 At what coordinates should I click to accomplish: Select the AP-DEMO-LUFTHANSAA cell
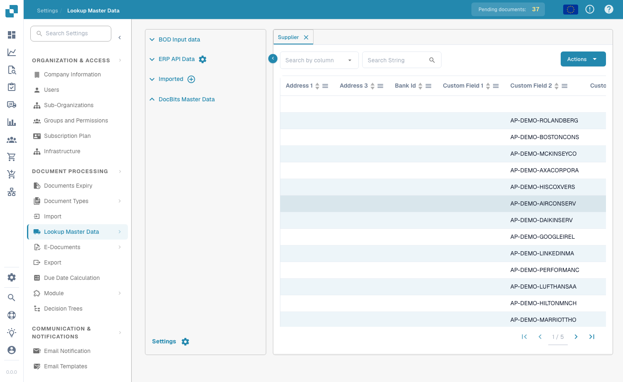pyautogui.click(x=543, y=286)
